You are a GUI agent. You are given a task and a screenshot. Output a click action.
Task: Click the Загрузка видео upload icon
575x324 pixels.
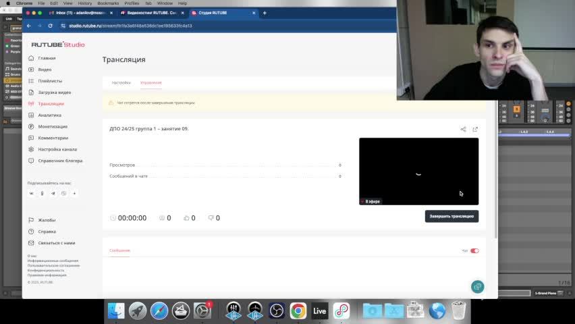[31, 92]
